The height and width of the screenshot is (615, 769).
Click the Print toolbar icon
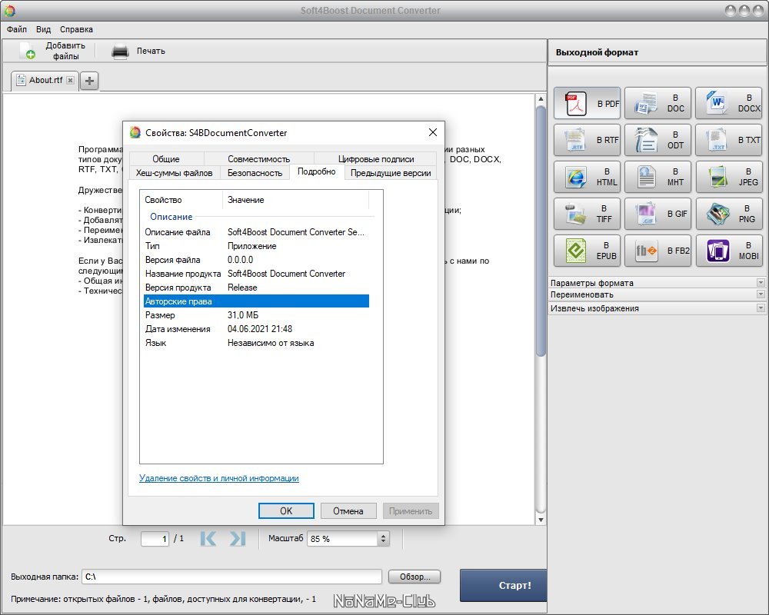[120, 52]
